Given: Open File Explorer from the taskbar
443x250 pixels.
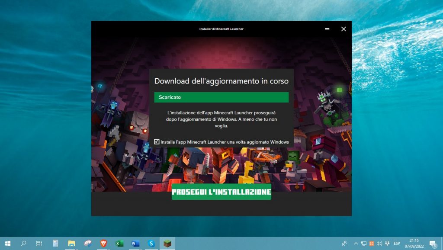Looking at the screenshot, I should click(71, 243).
